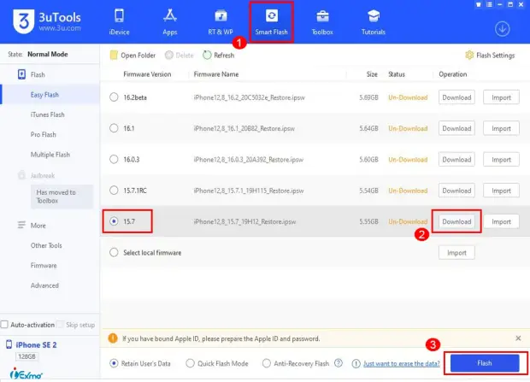Import firmware for 15.7.1RC row
The height and width of the screenshot is (382, 530).
[x=501, y=191]
